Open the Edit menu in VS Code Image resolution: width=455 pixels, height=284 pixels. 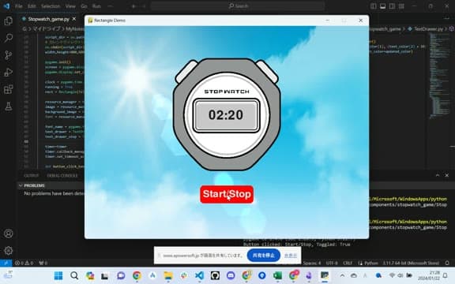tap(32, 6)
